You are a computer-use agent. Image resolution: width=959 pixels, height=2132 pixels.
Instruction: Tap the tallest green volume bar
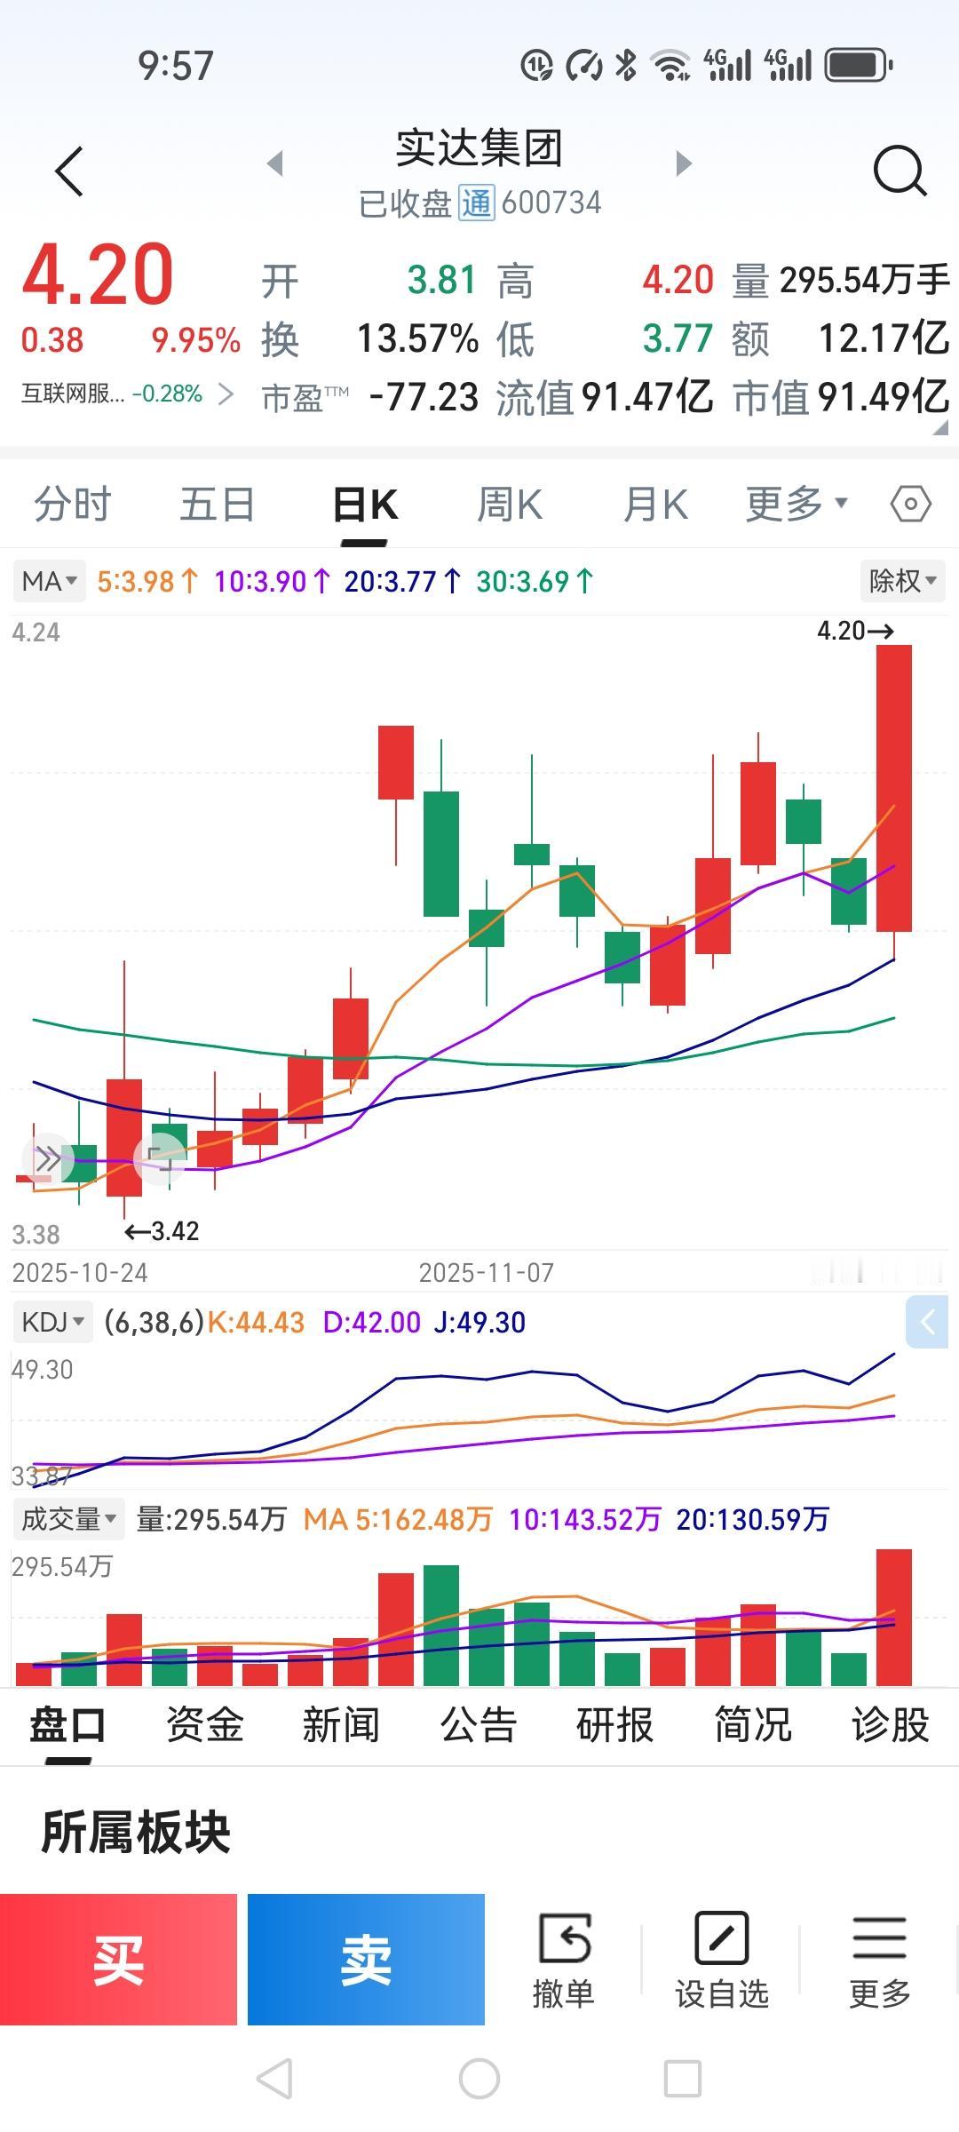point(441,1626)
